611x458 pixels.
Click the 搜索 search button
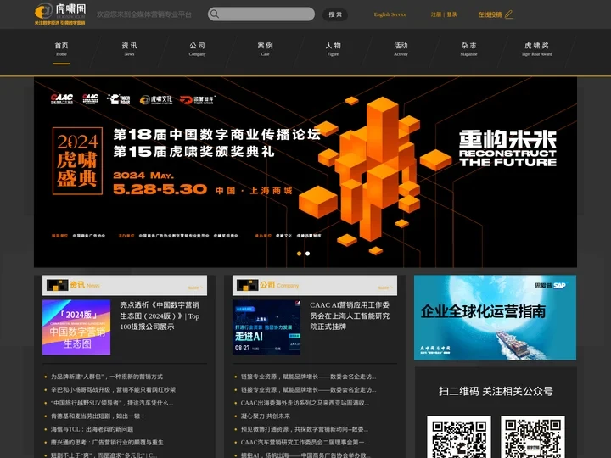[x=335, y=14]
